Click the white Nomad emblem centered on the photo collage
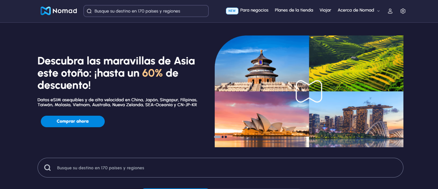The width and height of the screenshot is (438, 189). (x=309, y=91)
